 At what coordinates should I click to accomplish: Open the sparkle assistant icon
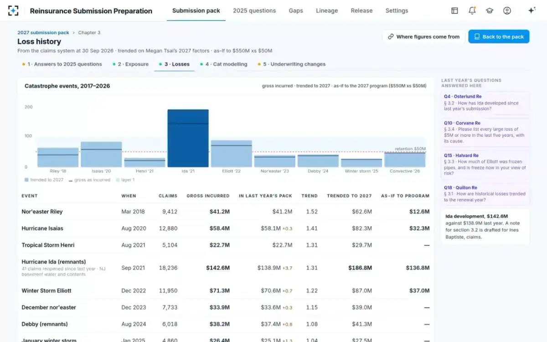pyautogui.click(x=532, y=10)
